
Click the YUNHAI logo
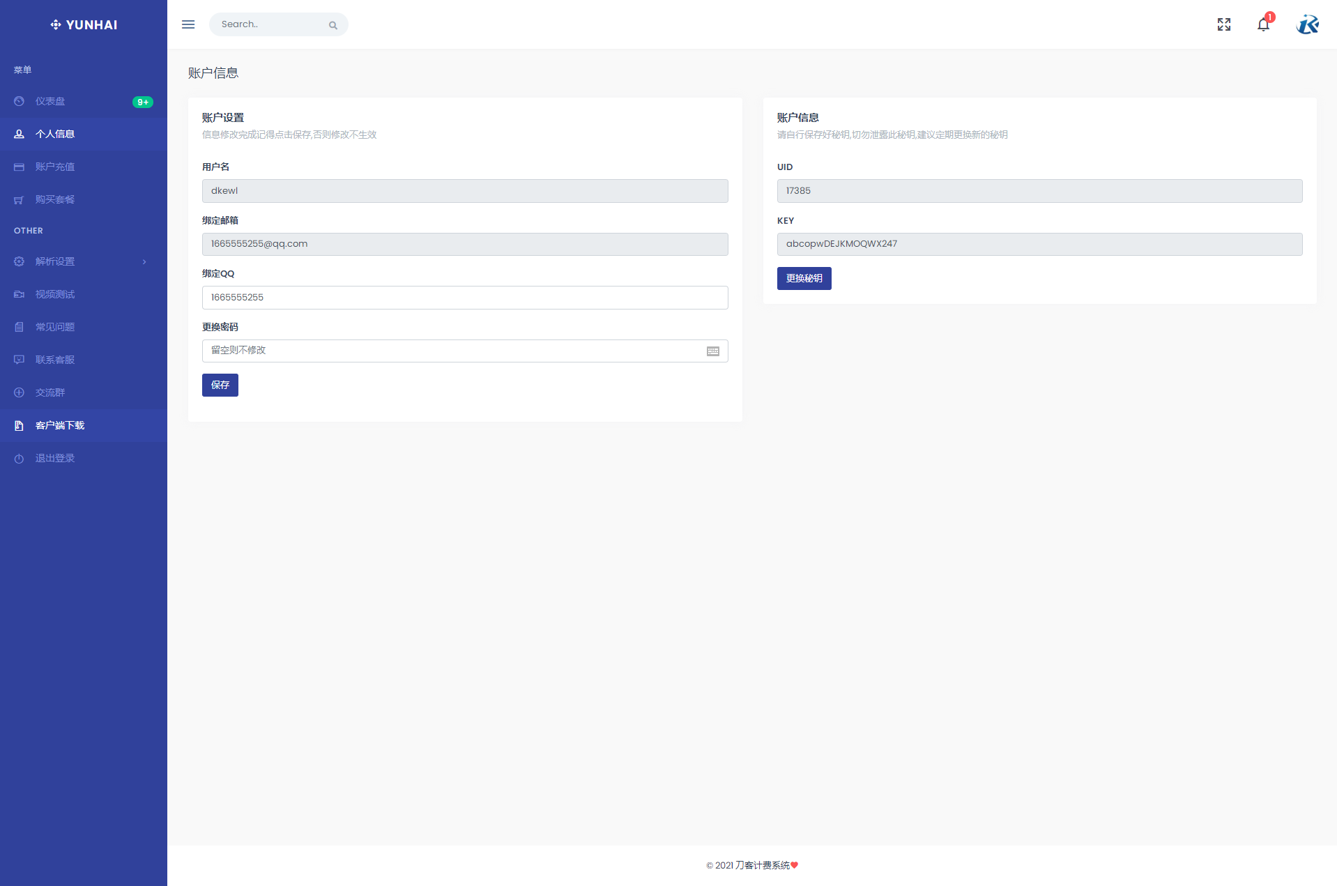[84, 25]
